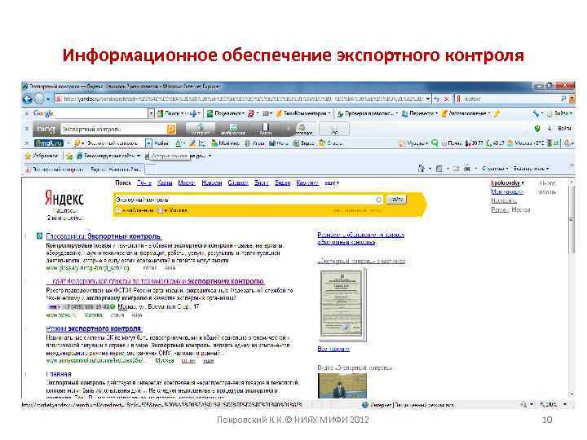Expand the Рекомендуемые сайты dropdown
Viewport: 587px width, 440px height.
tap(108, 156)
